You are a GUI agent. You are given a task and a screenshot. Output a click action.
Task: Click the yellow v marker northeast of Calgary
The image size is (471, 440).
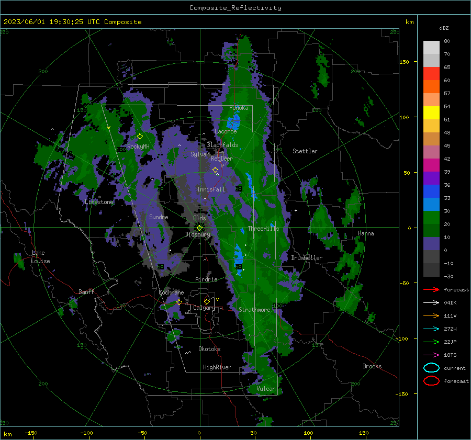217,299
